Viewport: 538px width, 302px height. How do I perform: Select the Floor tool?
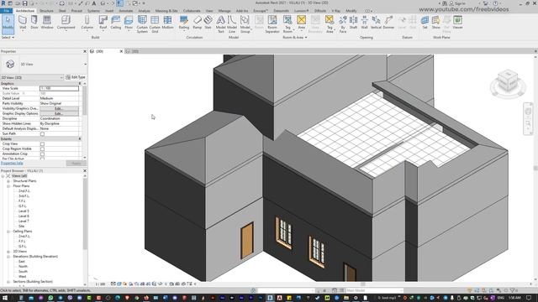coord(129,23)
